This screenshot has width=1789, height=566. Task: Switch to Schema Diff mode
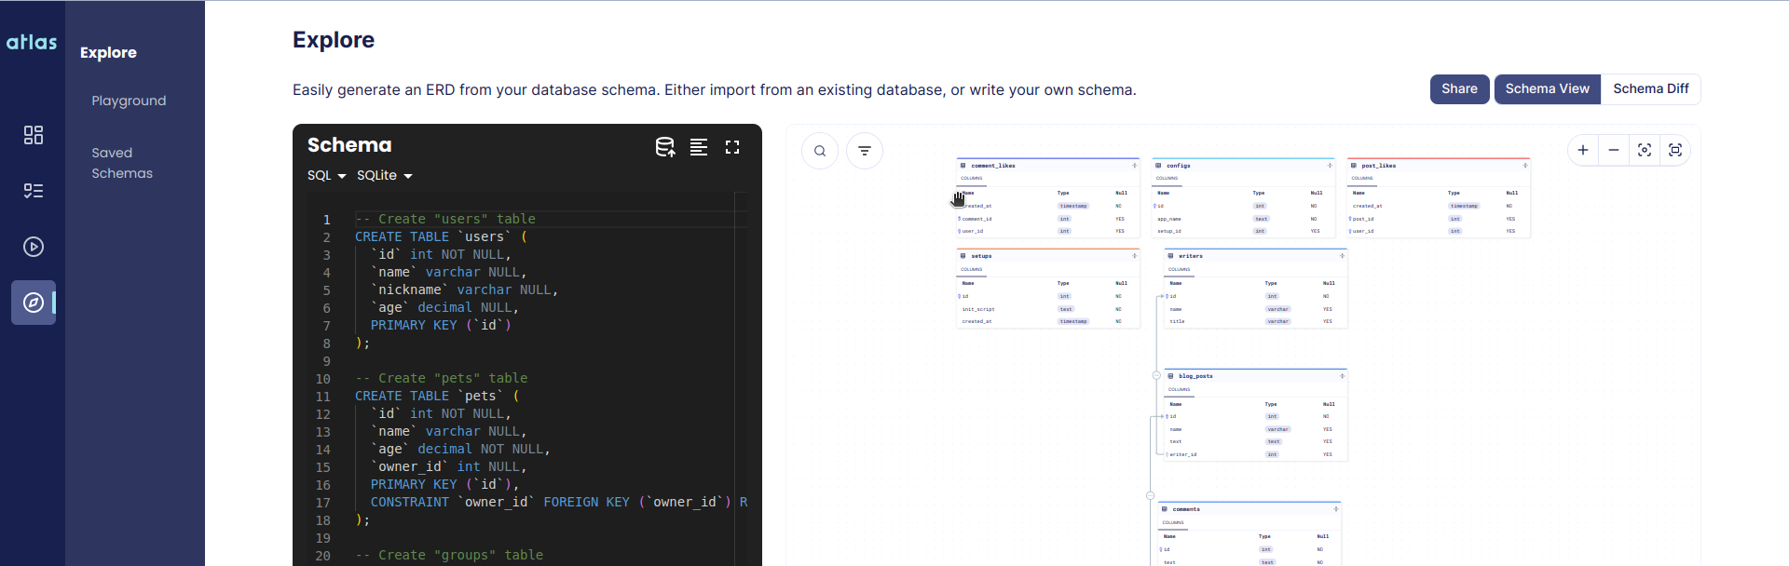(x=1650, y=89)
